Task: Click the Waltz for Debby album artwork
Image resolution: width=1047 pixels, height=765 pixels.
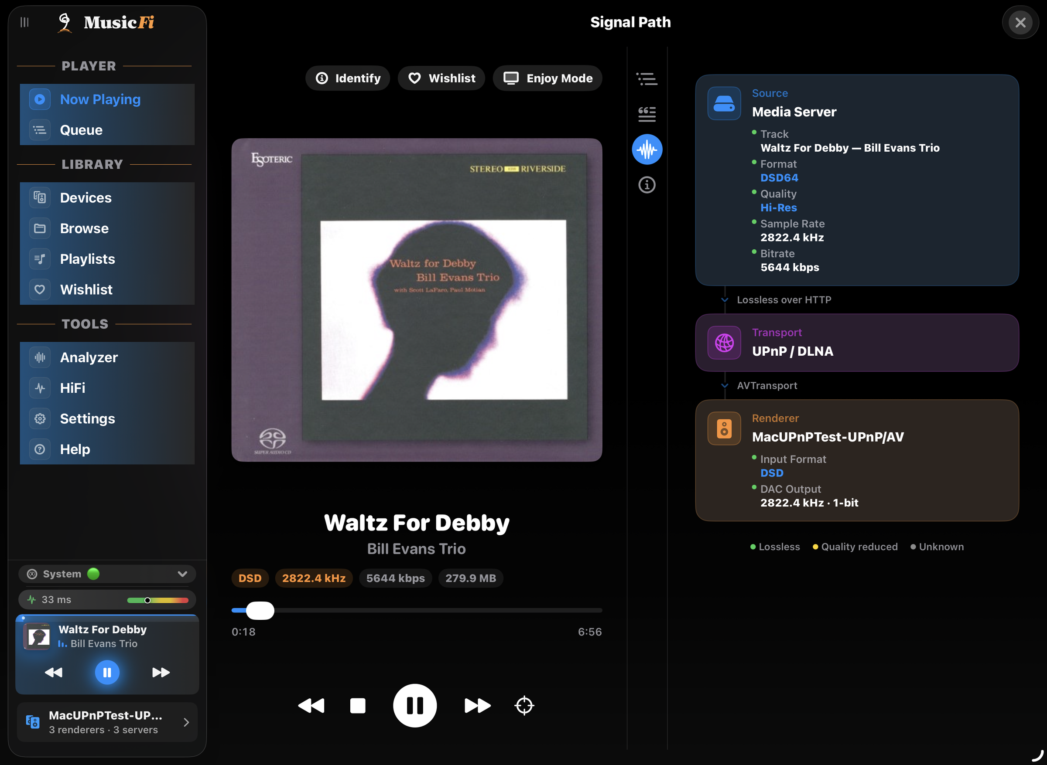Action: pos(417,299)
